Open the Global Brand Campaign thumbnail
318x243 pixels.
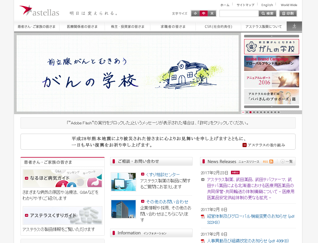click(x=272, y=63)
